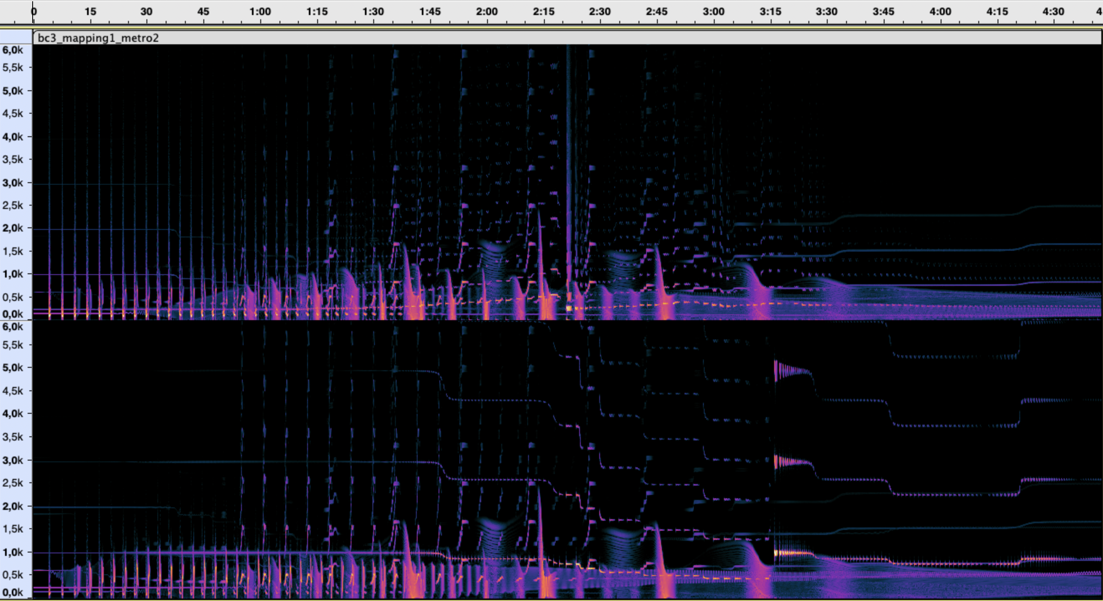This screenshot has height=601, width=1103.
Task: Move to 2:45 on the time ruler
Action: 657,12
